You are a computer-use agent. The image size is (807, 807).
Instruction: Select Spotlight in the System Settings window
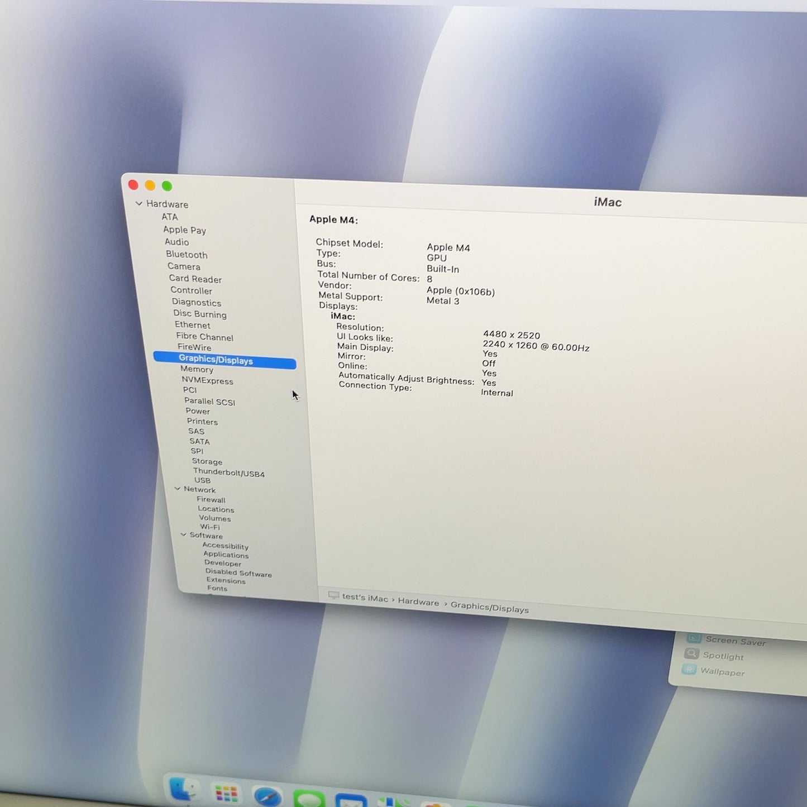723,656
